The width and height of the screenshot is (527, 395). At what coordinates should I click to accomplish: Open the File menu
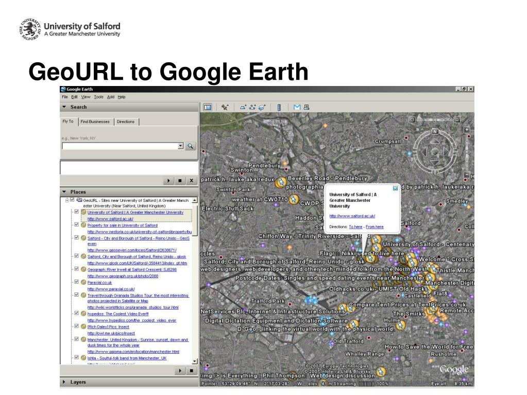click(x=65, y=97)
